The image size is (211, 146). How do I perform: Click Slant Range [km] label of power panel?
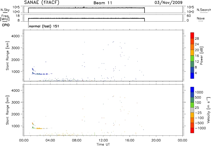(7, 56)
